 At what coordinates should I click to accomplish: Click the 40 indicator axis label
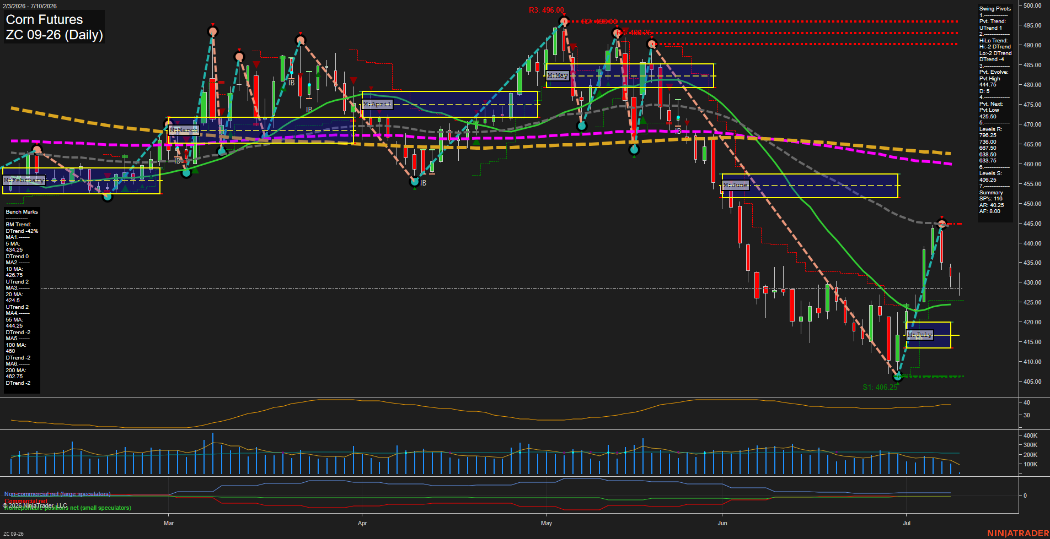point(1027,402)
